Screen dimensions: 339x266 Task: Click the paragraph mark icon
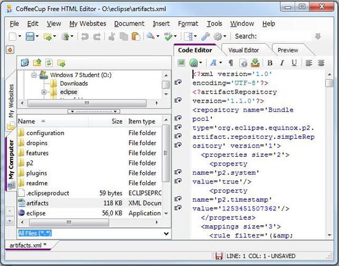tap(231, 63)
